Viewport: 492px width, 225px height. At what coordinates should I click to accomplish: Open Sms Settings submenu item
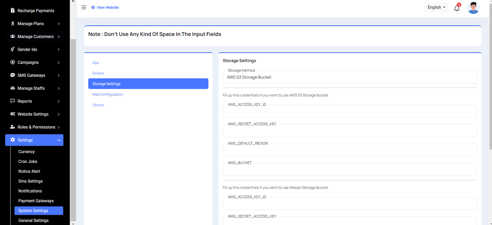(x=30, y=181)
